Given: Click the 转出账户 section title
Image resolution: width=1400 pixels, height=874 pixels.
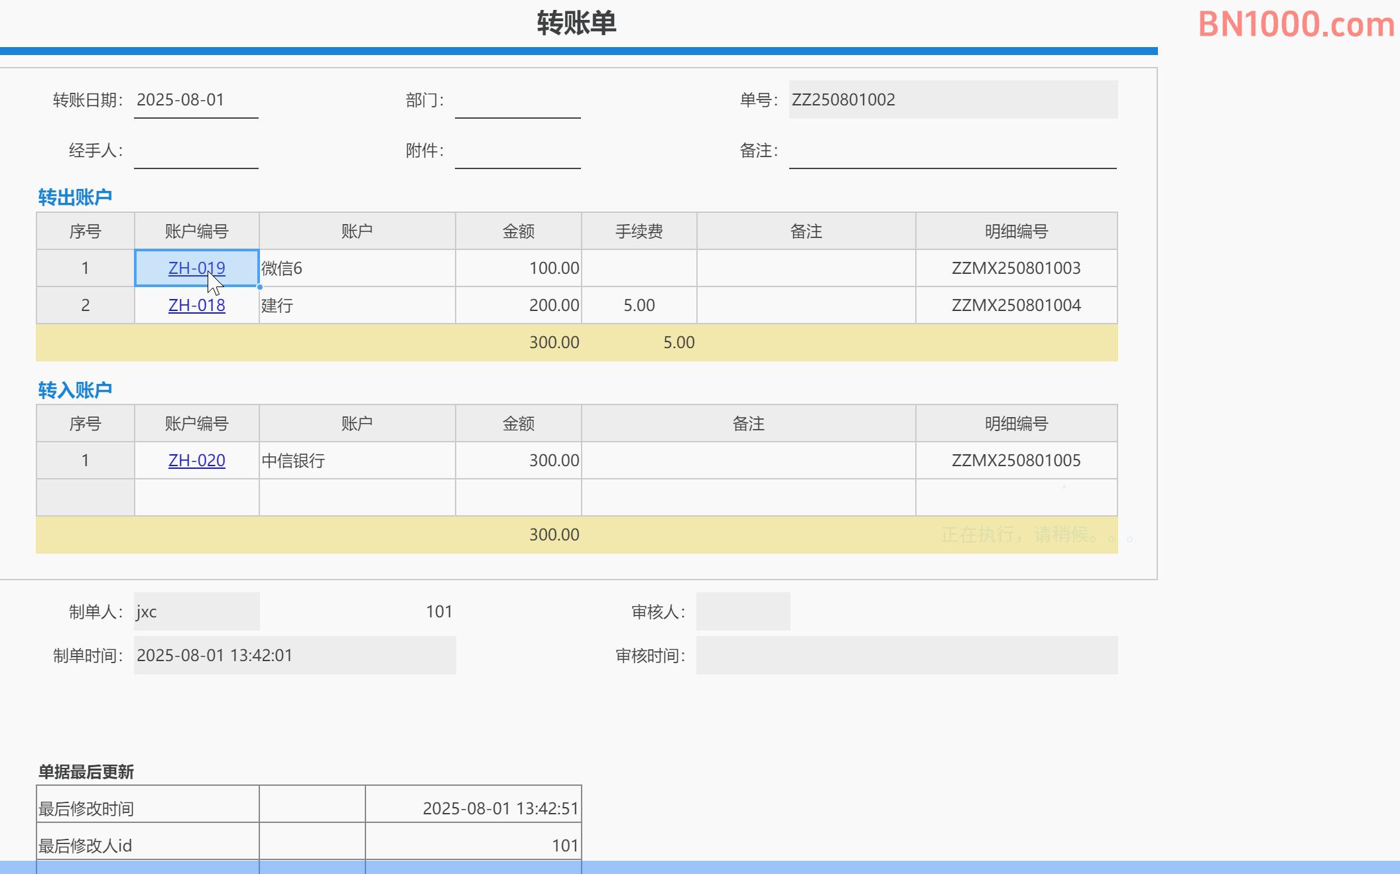Looking at the screenshot, I should point(75,197).
